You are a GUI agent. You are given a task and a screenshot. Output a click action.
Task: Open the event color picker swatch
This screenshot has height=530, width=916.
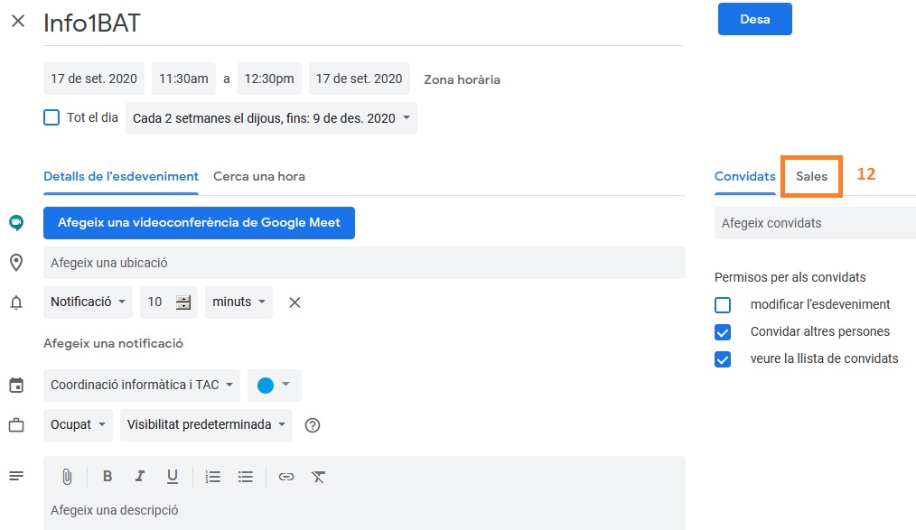274,386
